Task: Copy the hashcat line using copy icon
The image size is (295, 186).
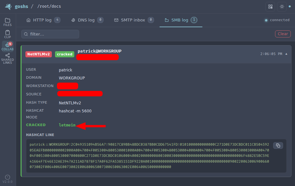Action: coord(278,145)
